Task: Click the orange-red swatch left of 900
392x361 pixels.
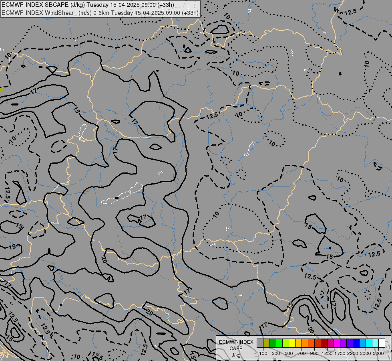Action: (x=311, y=343)
